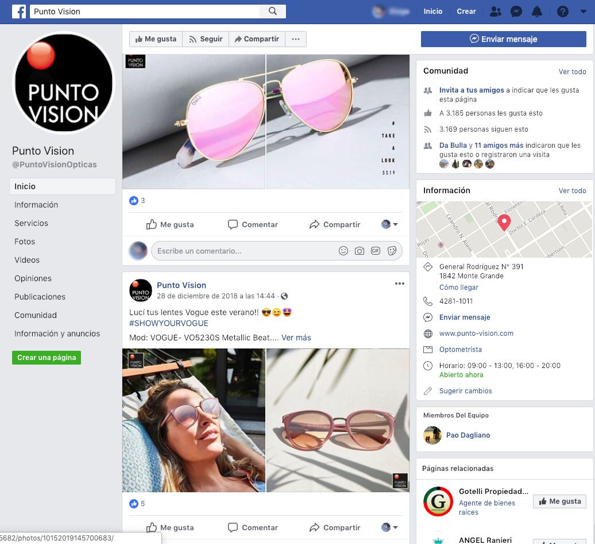Screen dimensions: 595x544
Task: Click the green Crear una página button
Action: 47,358
